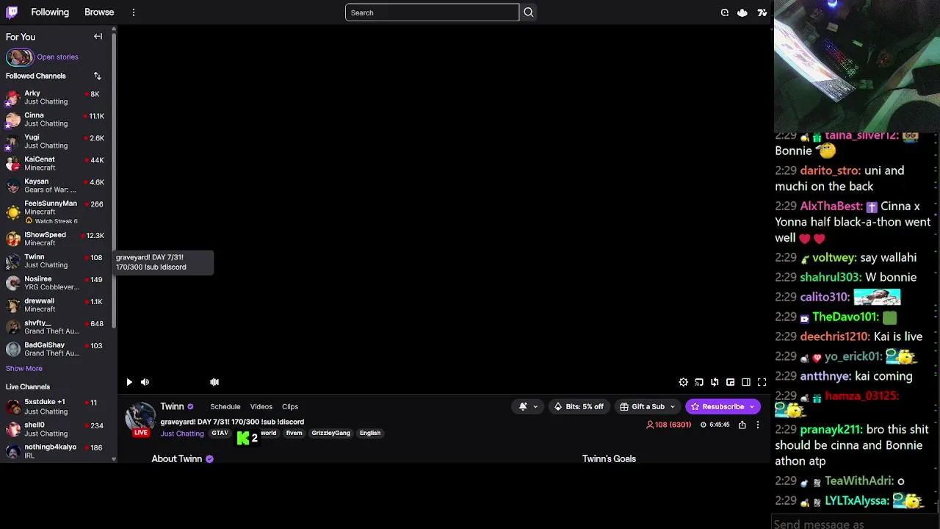Open BadGalShay channel in sidebar
The image size is (940, 529).
[x=56, y=349]
